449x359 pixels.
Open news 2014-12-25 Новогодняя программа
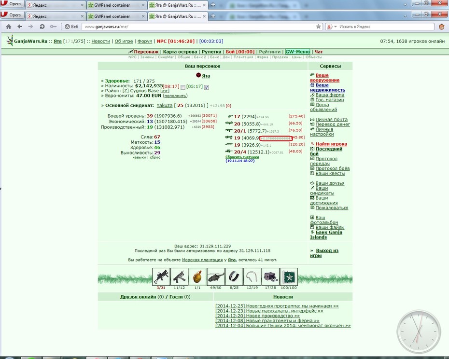tap(277, 306)
